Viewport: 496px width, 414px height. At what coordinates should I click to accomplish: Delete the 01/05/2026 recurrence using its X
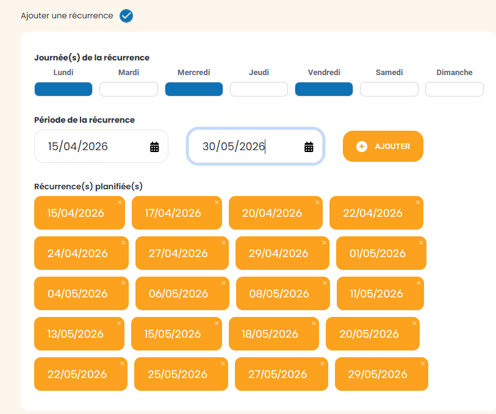click(421, 242)
